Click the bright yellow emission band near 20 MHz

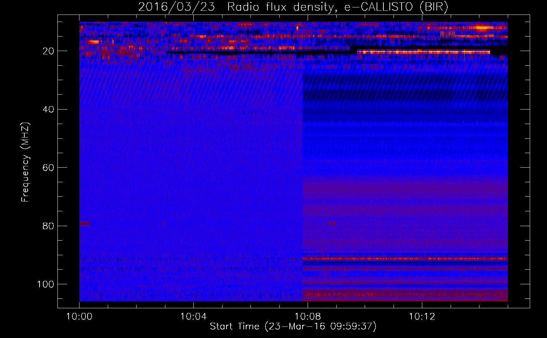point(424,52)
